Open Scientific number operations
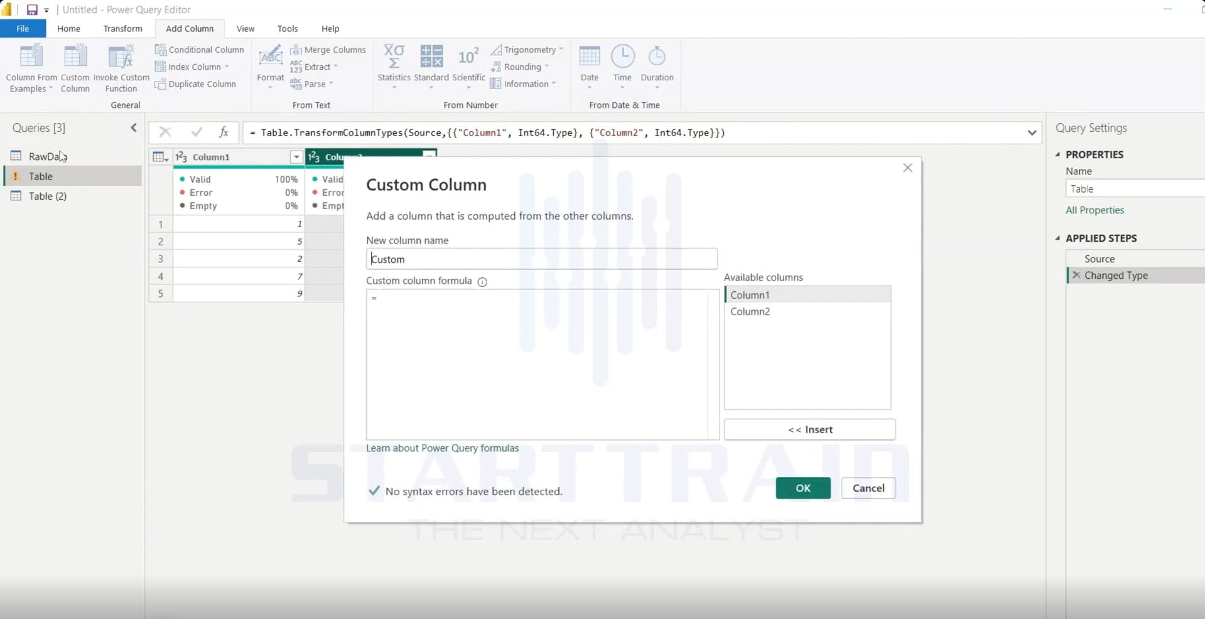Viewport: 1205px width, 619px height. (x=468, y=67)
